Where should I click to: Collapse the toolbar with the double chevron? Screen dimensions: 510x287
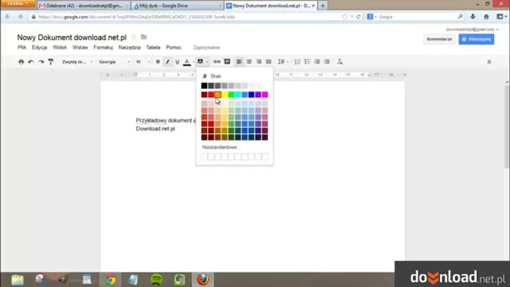tap(489, 62)
